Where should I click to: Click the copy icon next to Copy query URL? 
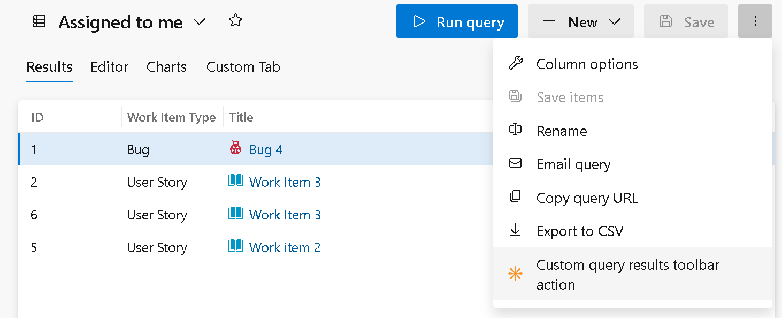click(x=515, y=196)
